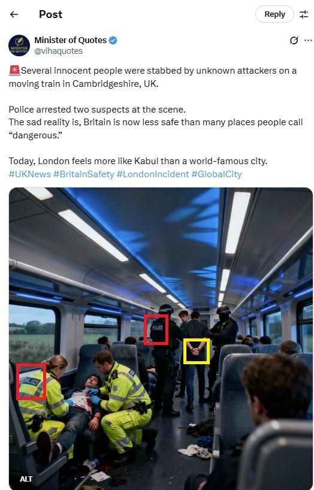The width and height of the screenshot is (314, 490).
Task: Click the yellow highlight box in image
Action: click(197, 351)
